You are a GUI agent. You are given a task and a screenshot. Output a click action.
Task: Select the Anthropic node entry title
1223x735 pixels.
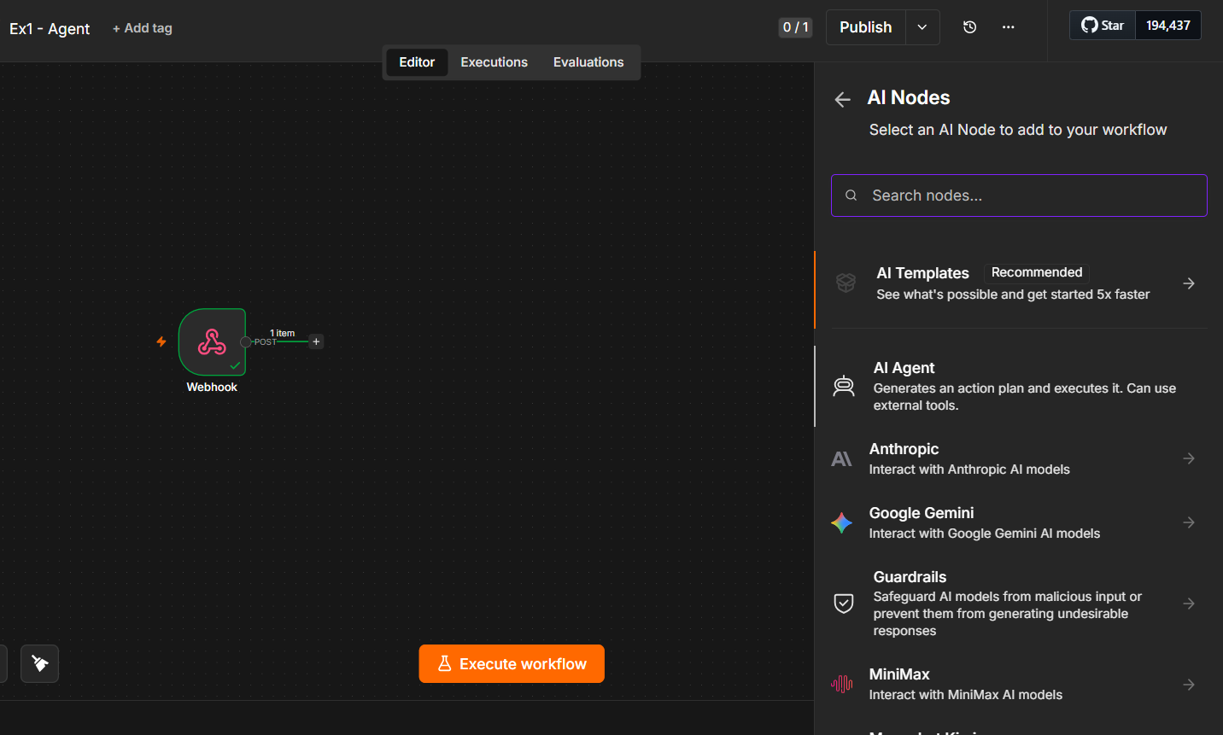click(x=904, y=449)
